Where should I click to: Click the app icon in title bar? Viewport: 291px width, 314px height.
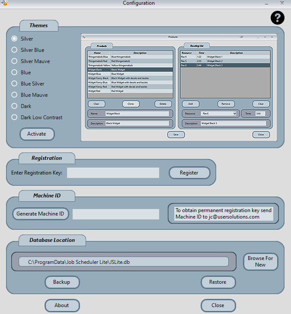pyautogui.click(x=4, y=3)
